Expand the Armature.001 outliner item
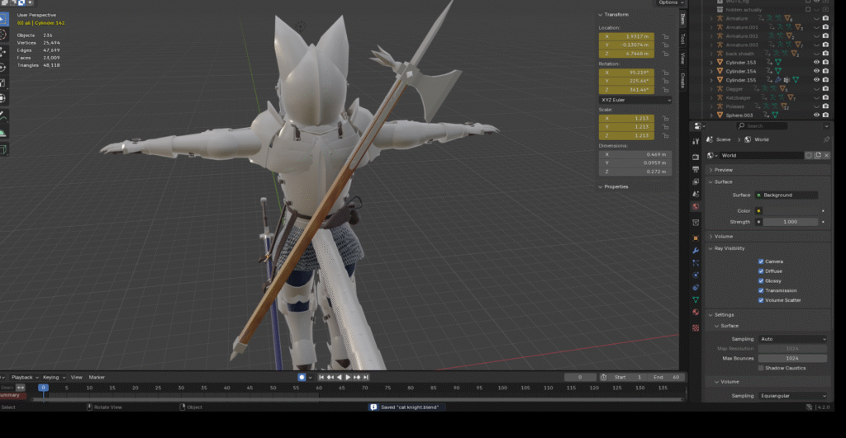This screenshot has height=438, width=846. [x=712, y=27]
